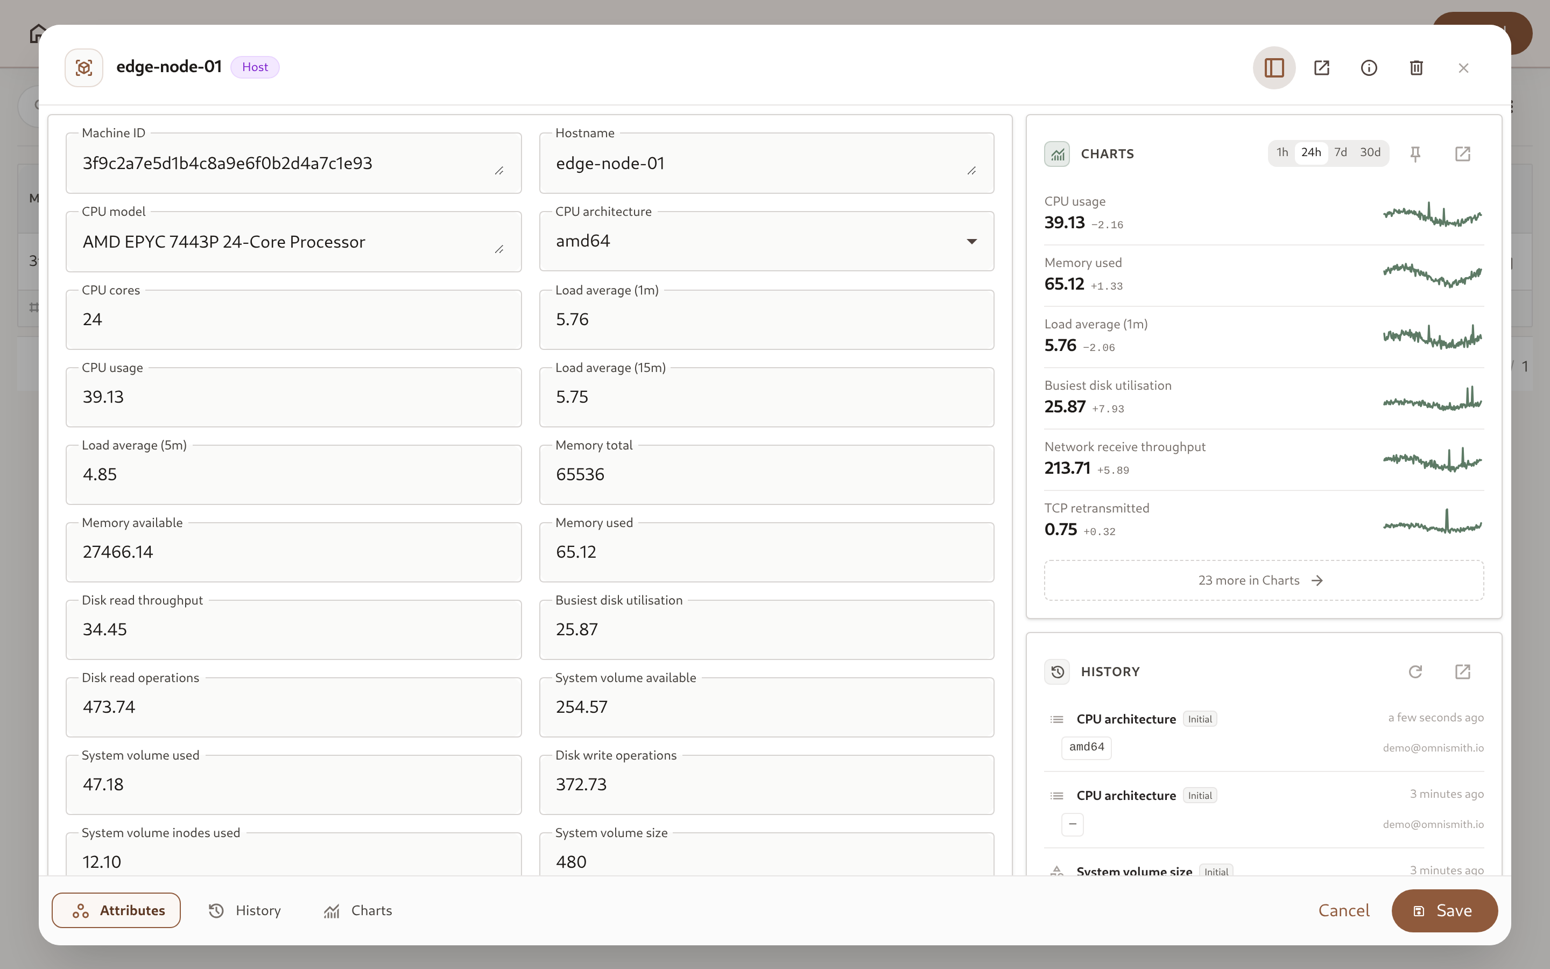Open edge-node-01 in new window icon
1550x969 pixels.
coord(1321,67)
